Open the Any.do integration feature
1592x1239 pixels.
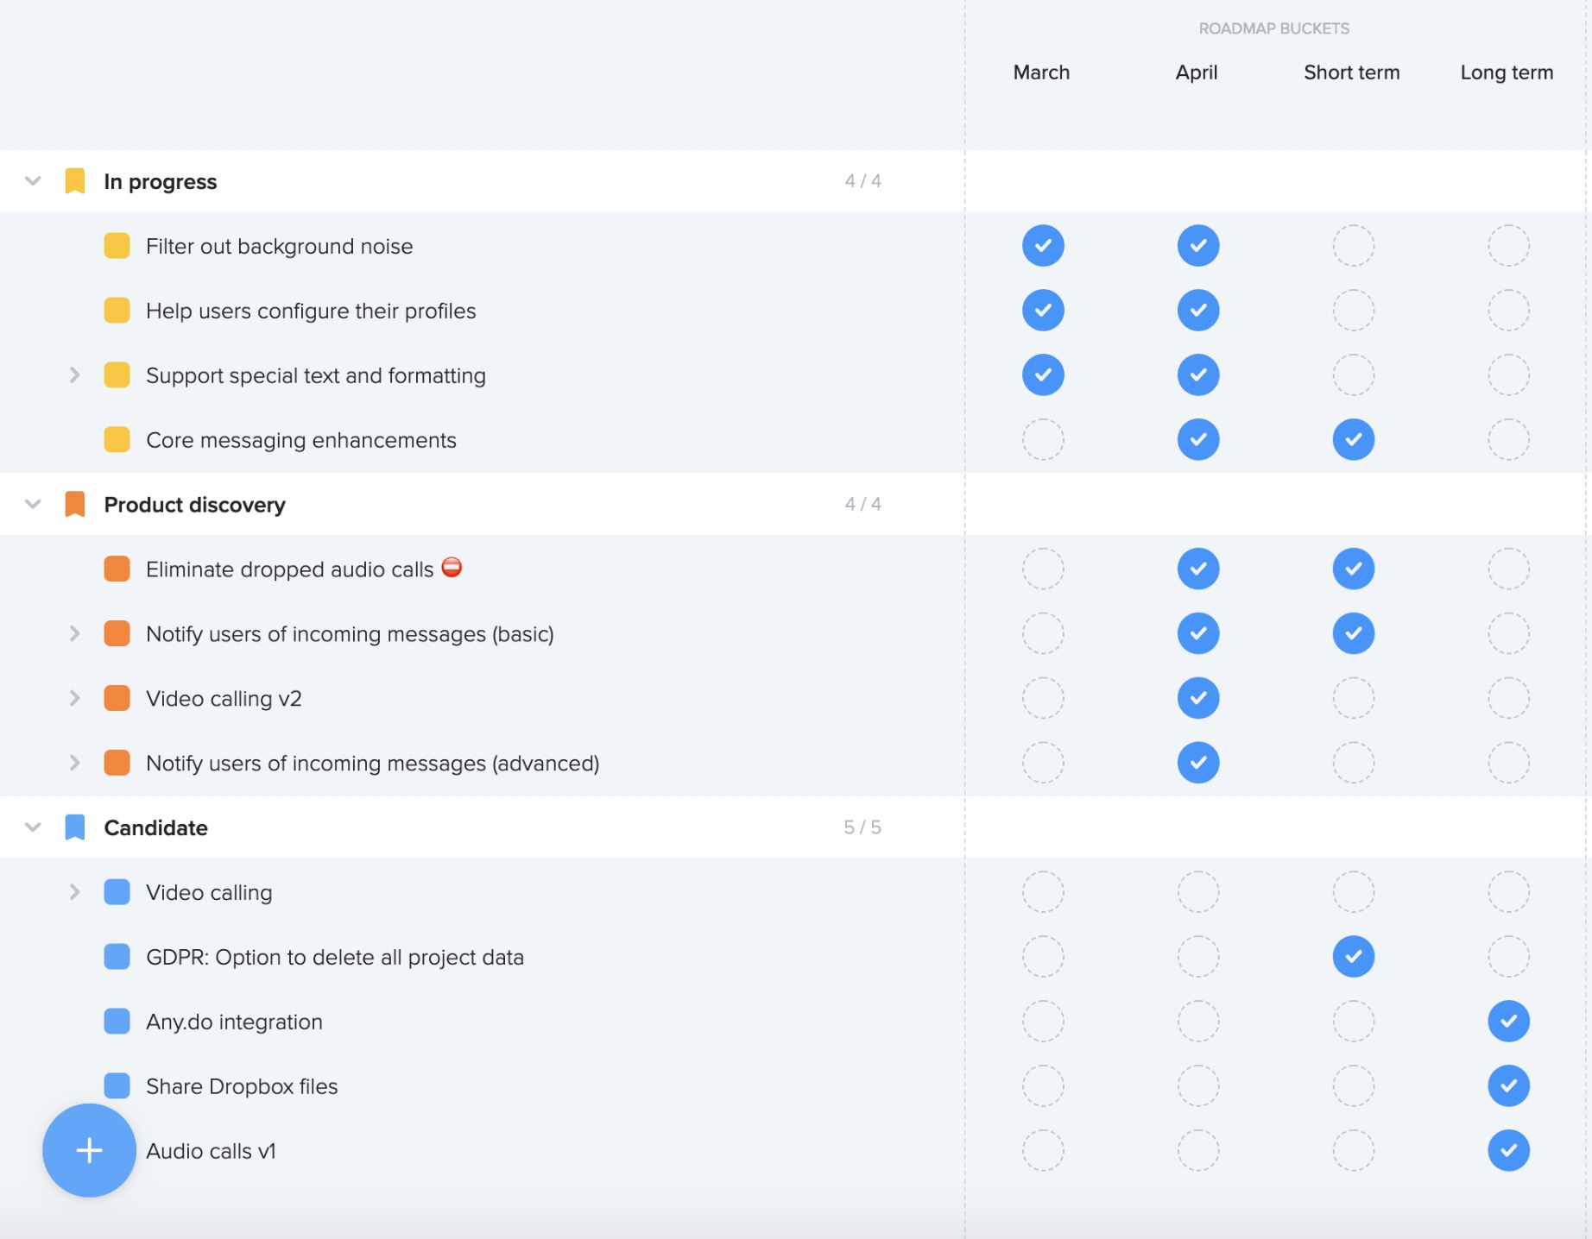(x=234, y=1022)
